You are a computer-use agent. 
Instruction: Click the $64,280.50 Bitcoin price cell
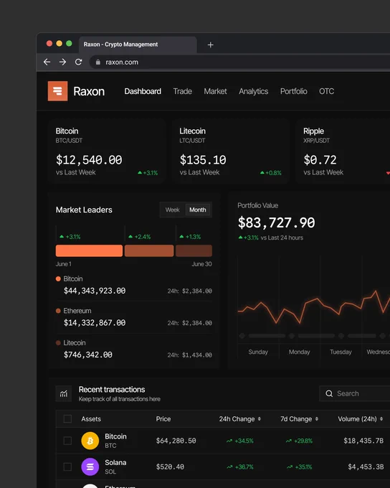(x=176, y=441)
